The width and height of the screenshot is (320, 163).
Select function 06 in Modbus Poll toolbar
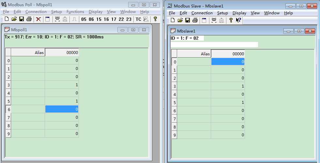(x=91, y=19)
